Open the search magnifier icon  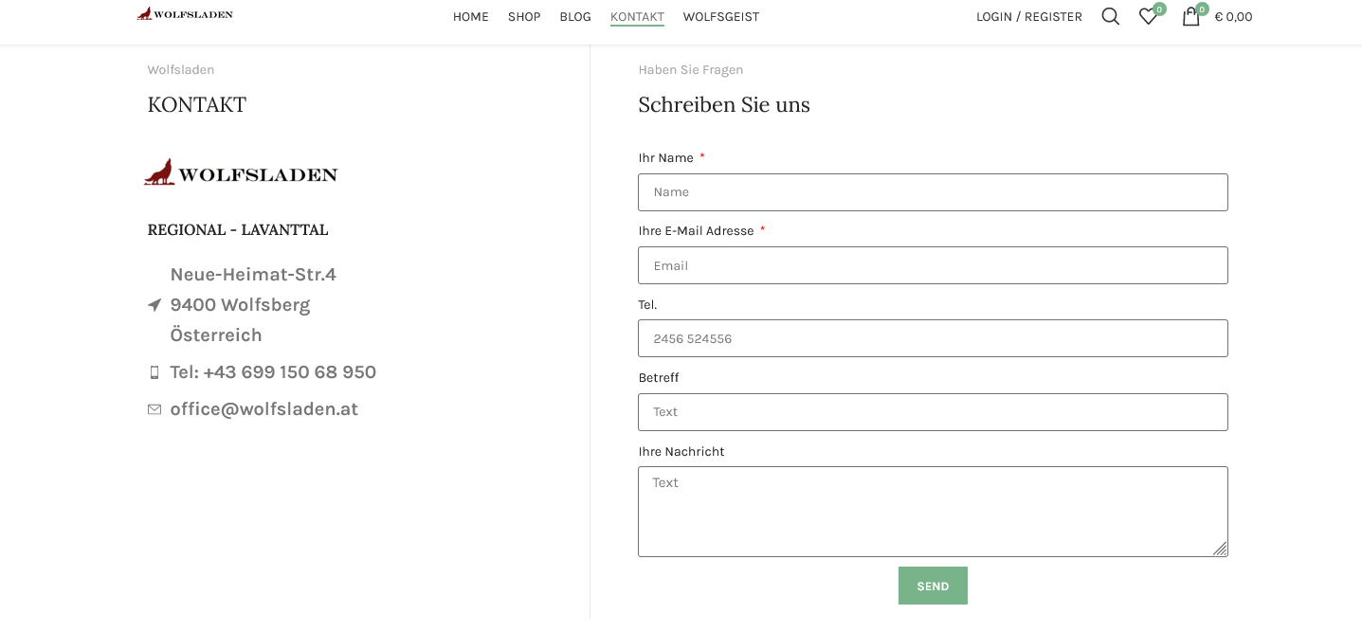click(x=1110, y=16)
